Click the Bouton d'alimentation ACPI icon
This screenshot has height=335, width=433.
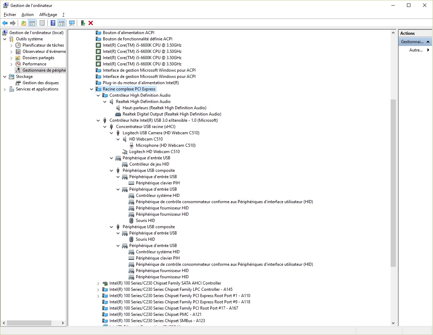(x=98, y=33)
